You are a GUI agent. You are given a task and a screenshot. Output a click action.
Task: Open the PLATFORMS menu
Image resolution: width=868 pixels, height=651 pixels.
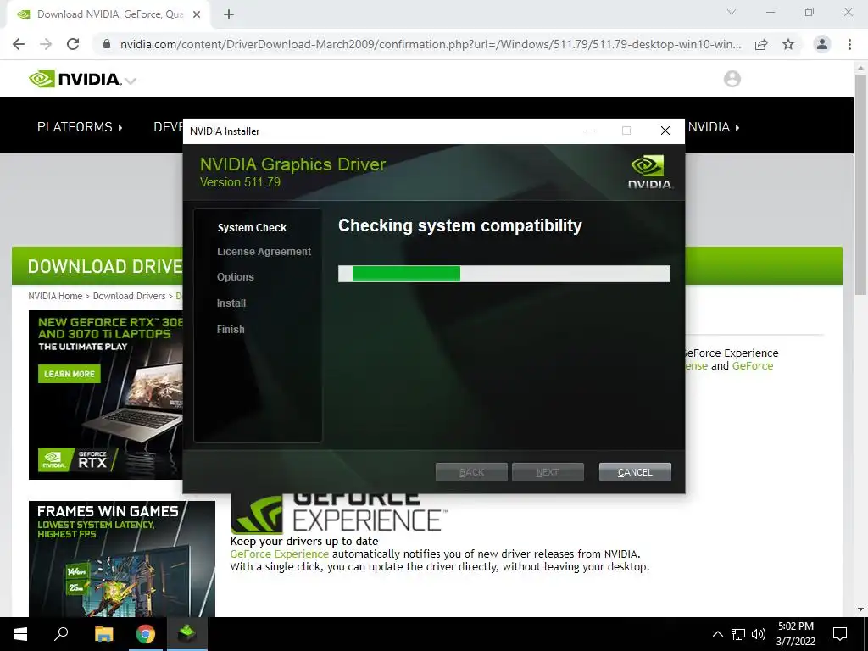tap(80, 127)
